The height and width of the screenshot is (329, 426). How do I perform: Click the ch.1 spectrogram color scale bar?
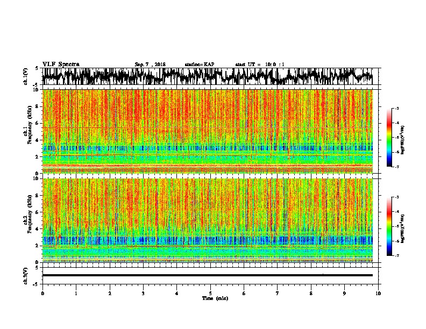click(389, 138)
